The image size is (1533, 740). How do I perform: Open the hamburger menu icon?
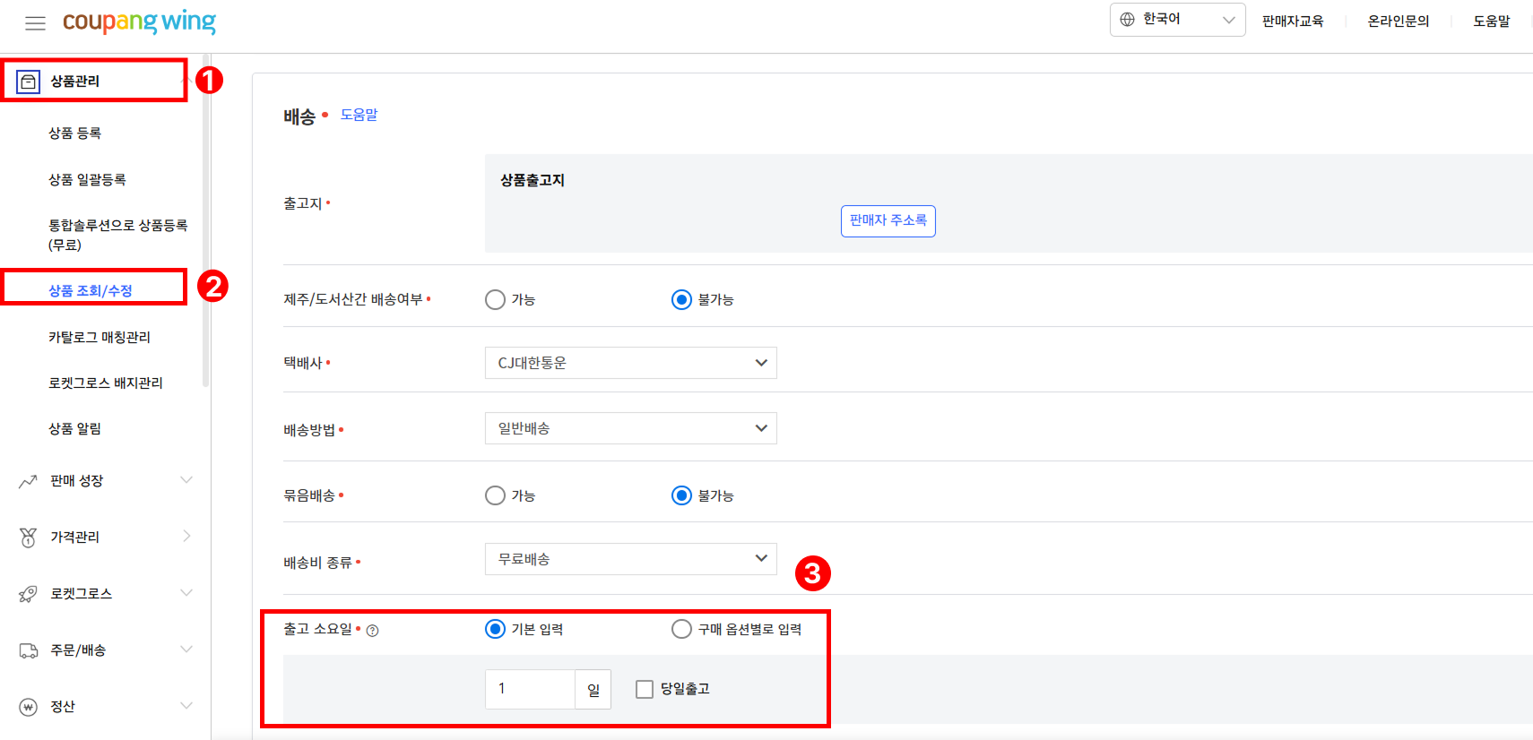(x=35, y=23)
